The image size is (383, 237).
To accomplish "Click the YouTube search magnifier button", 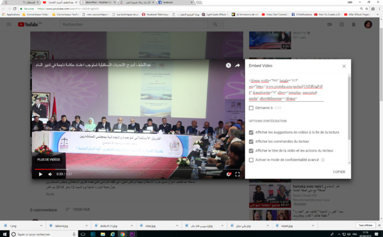I will pyautogui.click(x=215, y=24).
